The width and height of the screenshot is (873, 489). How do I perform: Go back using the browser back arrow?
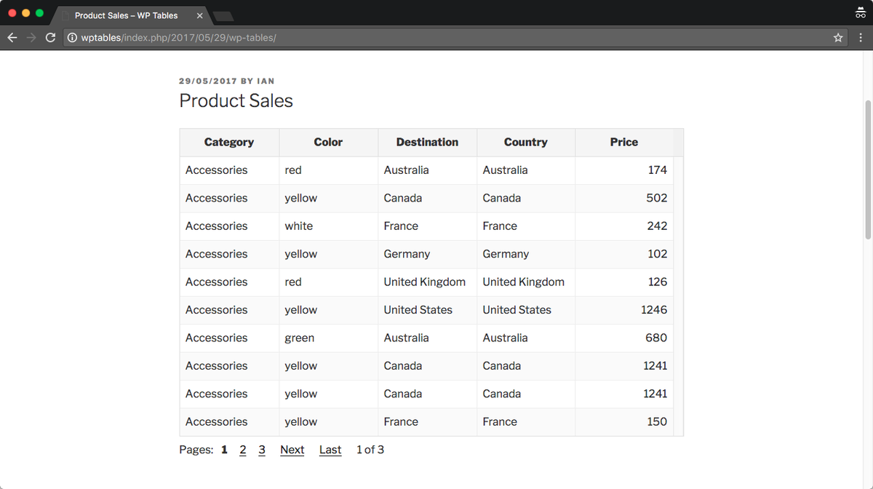(x=12, y=37)
